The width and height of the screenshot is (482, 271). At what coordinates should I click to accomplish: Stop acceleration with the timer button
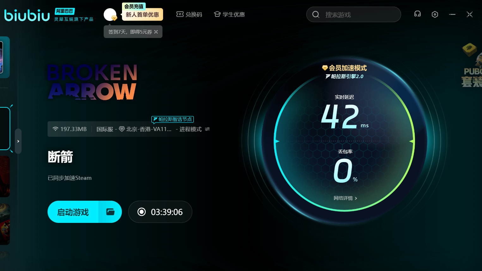[160, 212]
